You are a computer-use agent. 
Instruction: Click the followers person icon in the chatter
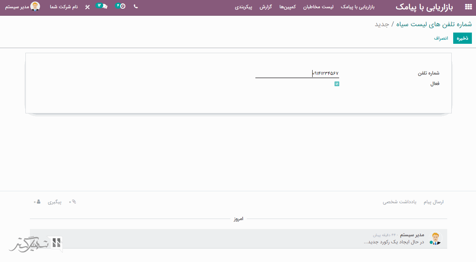[39, 202]
